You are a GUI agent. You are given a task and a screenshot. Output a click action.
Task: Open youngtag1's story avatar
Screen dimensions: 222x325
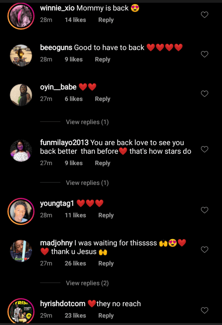click(21, 211)
